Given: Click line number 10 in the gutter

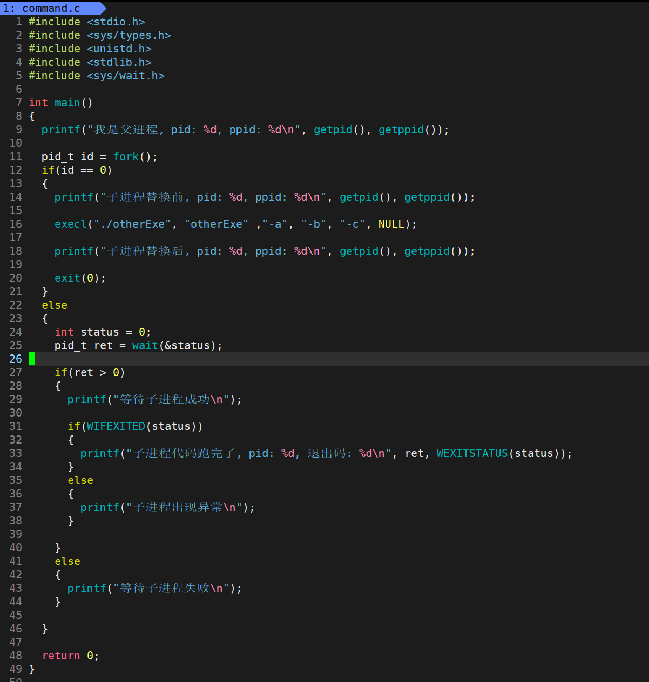Looking at the screenshot, I should [x=16, y=143].
